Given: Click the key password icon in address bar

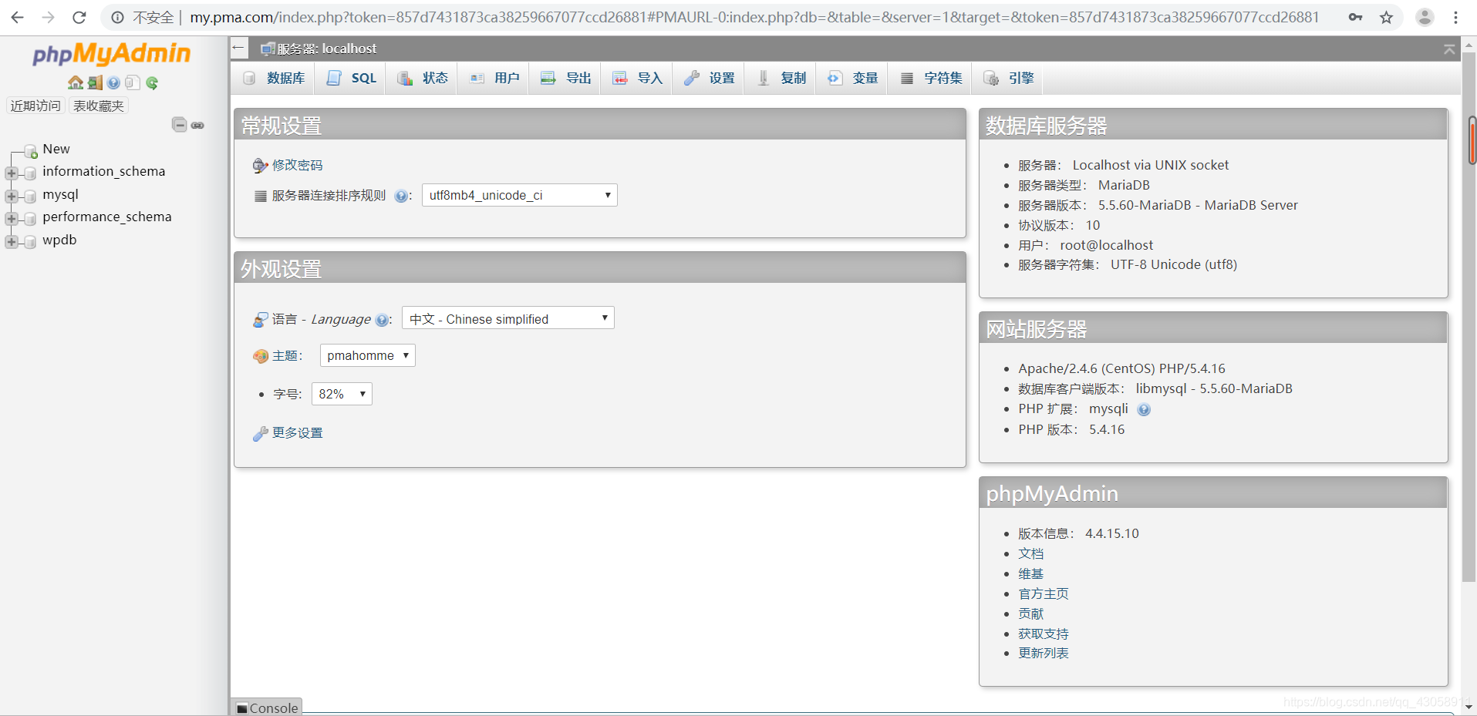Looking at the screenshot, I should [x=1355, y=17].
